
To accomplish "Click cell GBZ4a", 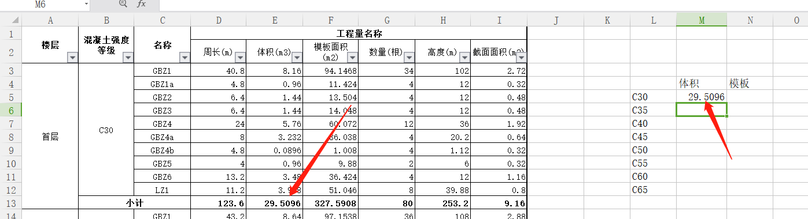I will coord(162,137).
